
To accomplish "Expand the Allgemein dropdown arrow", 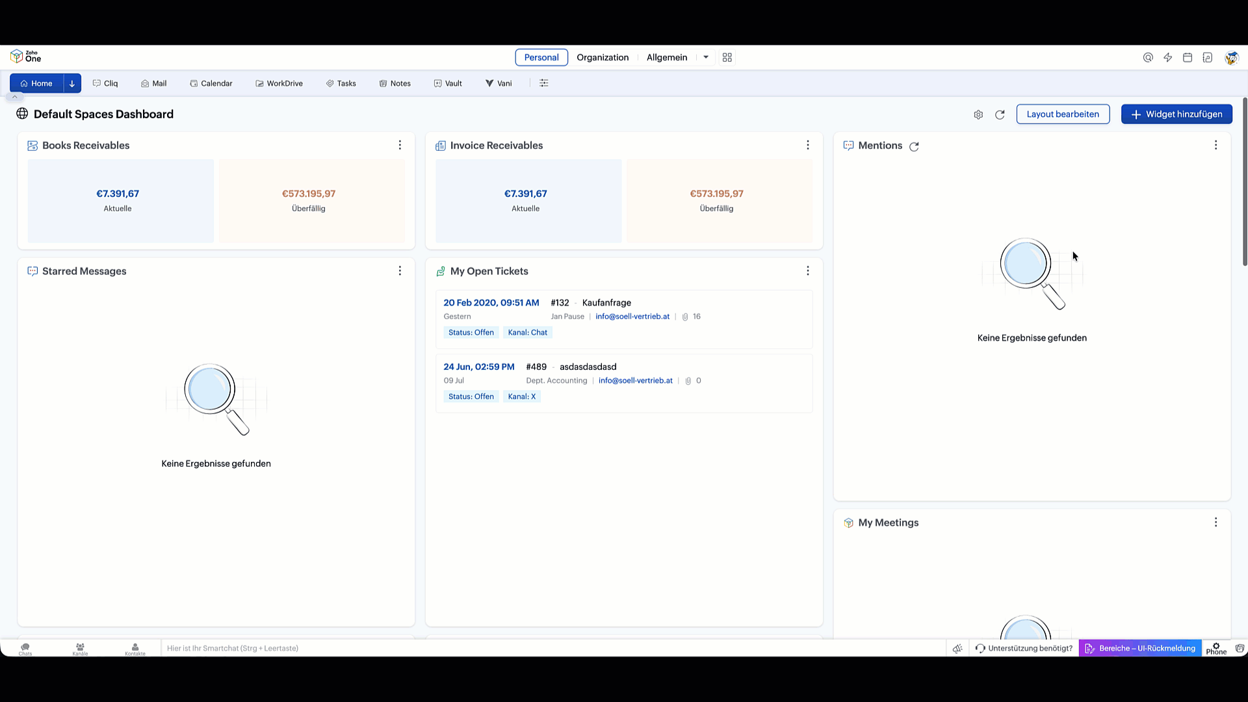I will tap(706, 57).
